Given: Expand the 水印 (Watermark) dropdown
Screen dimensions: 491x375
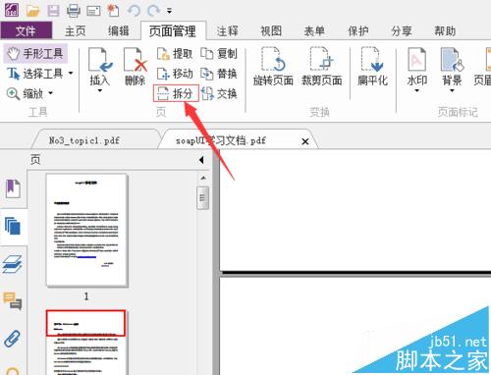Looking at the screenshot, I should click(417, 90).
